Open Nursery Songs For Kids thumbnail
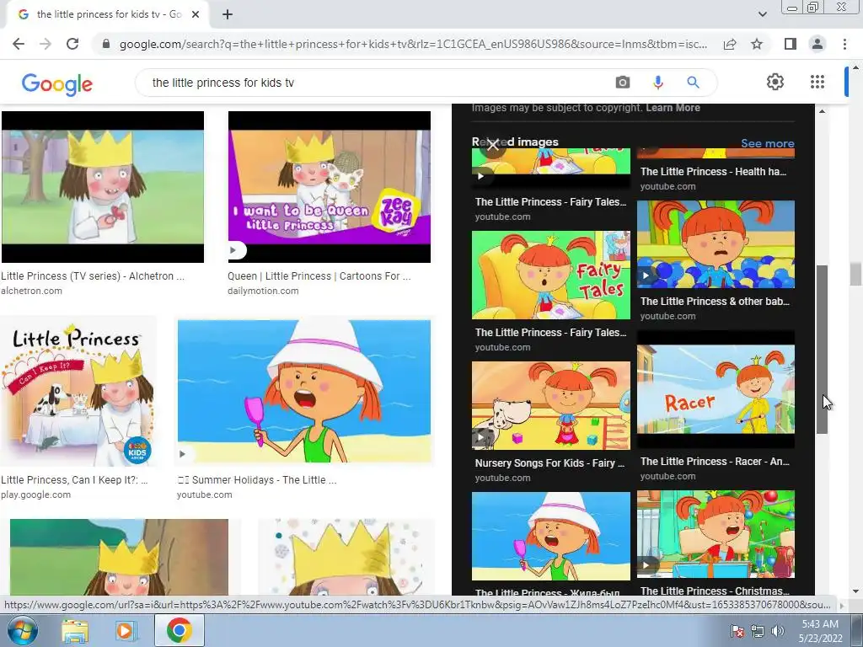This screenshot has height=647, width=863. [x=551, y=405]
